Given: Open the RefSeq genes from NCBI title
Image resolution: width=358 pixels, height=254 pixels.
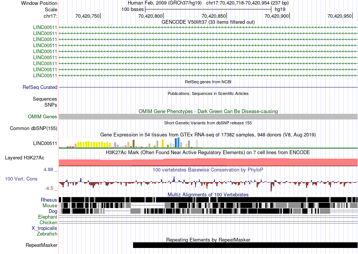Looking at the screenshot, I should 208,81.
